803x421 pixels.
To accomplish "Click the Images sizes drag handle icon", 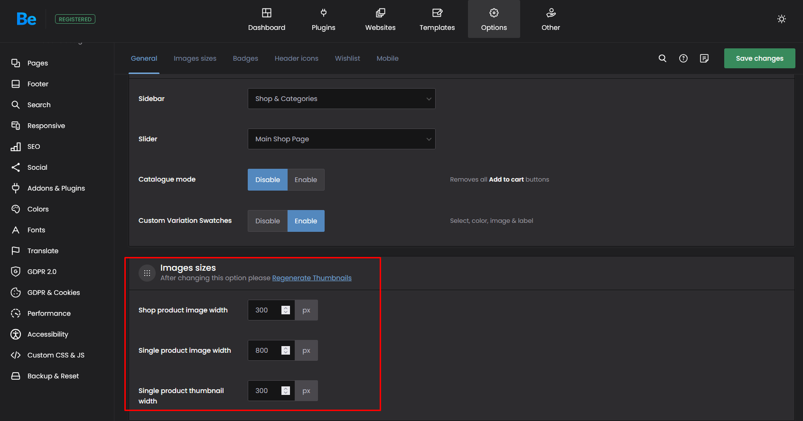I will (147, 273).
